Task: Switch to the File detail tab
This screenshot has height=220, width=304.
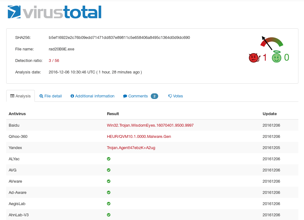Action: [51, 96]
